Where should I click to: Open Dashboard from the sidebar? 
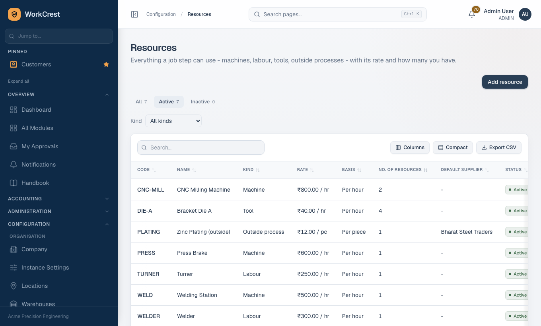tap(59, 110)
